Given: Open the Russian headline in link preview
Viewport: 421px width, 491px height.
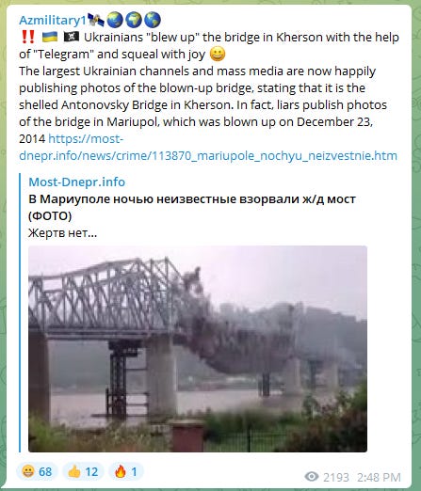Looking at the screenshot, I should coord(192,207).
